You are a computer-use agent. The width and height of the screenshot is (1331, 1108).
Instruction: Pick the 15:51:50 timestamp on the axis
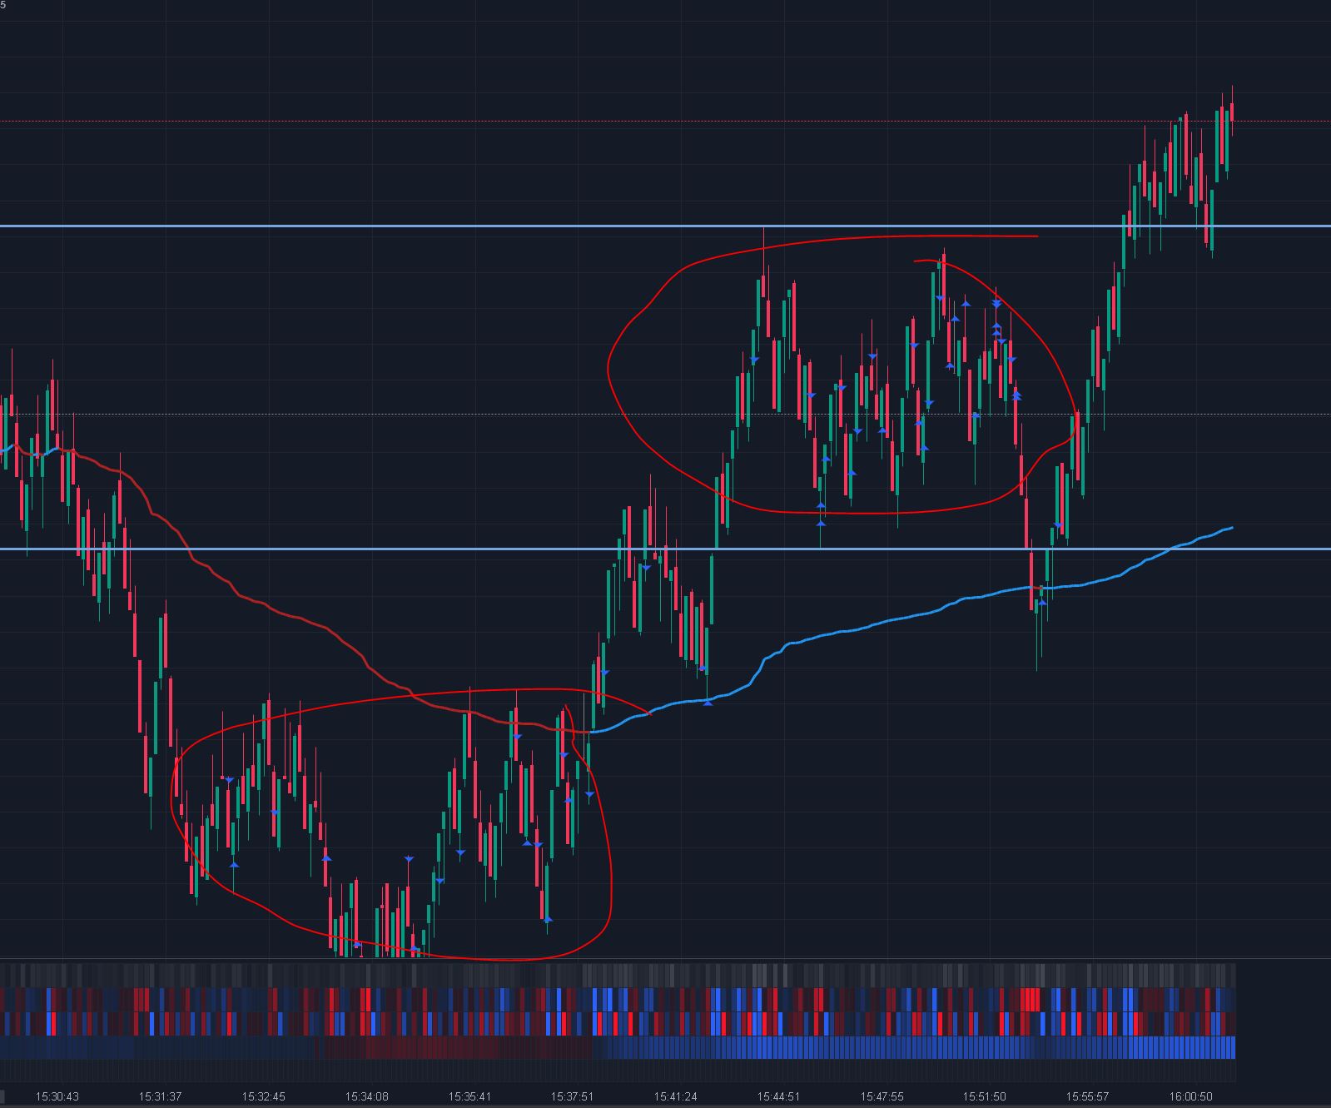985,1096
